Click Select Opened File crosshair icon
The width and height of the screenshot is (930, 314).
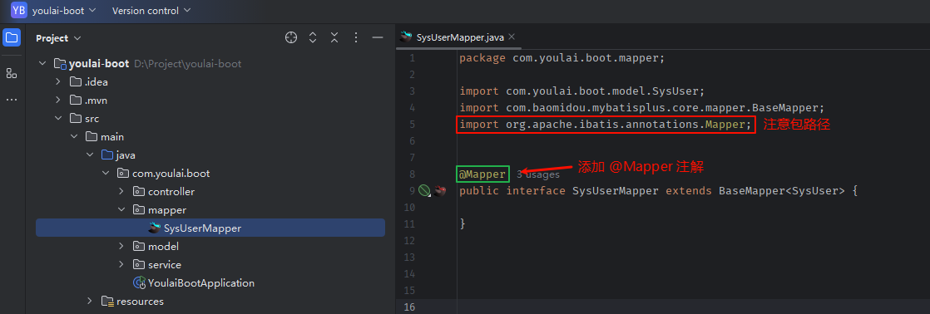(291, 38)
